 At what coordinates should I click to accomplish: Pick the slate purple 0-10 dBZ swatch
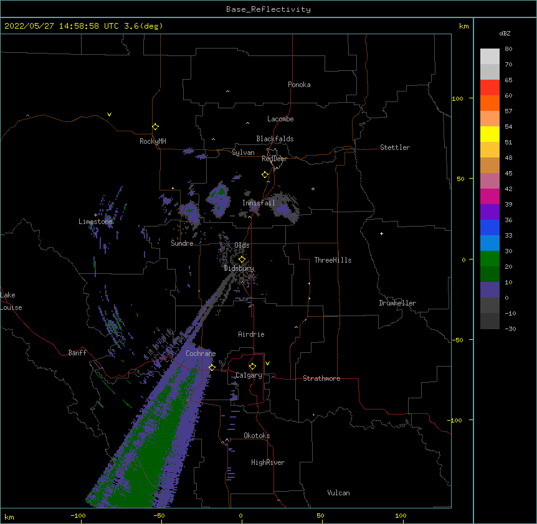[x=490, y=290]
